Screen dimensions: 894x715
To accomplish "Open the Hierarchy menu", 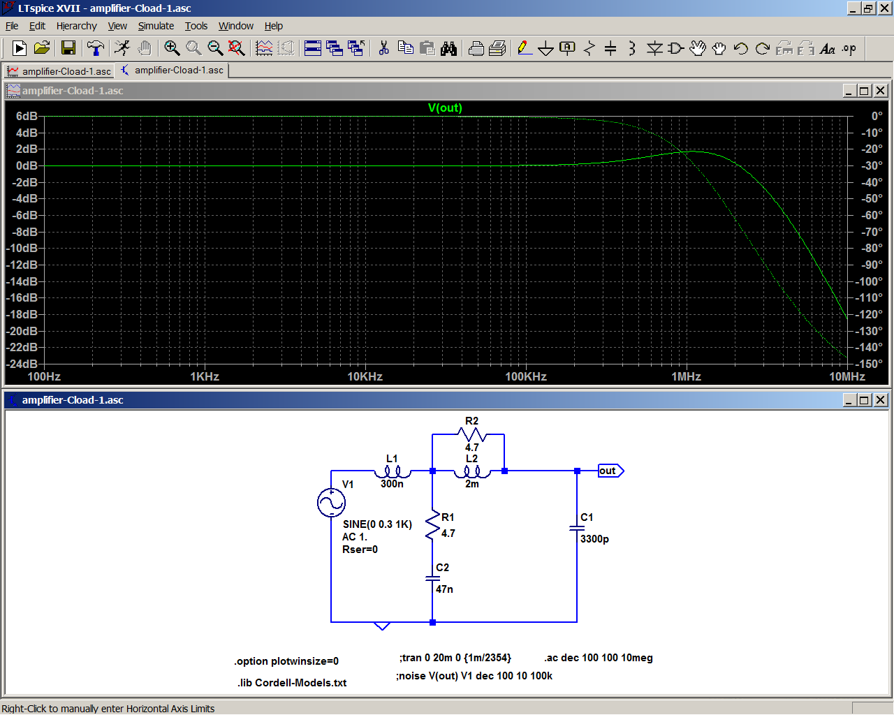I will pyautogui.click(x=77, y=26).
